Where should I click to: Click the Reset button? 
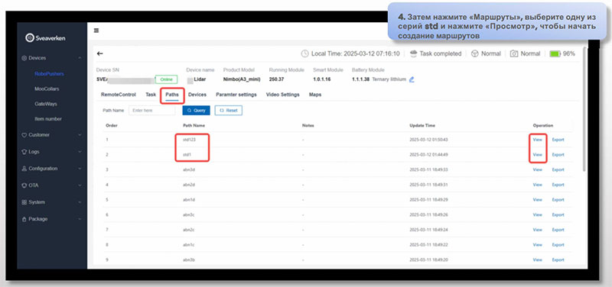(x=228, y=111)
